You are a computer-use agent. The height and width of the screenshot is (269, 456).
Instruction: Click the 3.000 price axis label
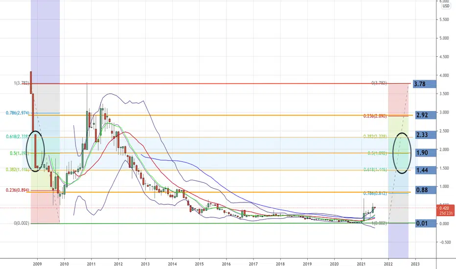point(444,112)
